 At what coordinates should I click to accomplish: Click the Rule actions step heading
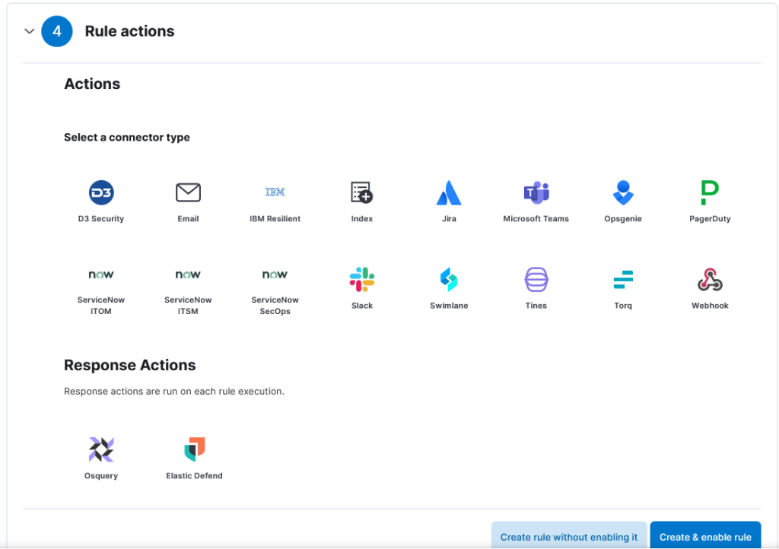tap(129, 31)
